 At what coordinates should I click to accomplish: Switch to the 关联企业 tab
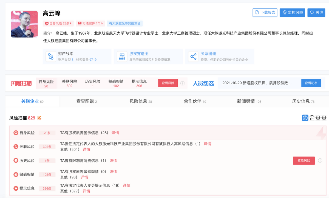(32, 101)
